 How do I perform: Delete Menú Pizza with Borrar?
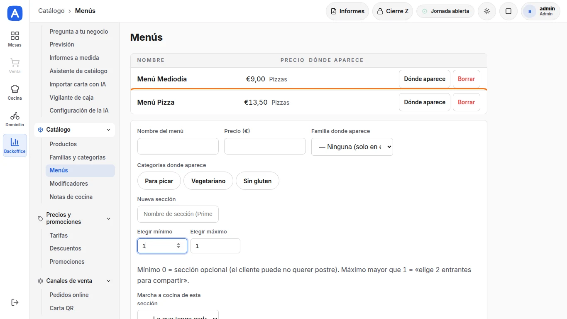pyautogui.click(x=466, y=102)
